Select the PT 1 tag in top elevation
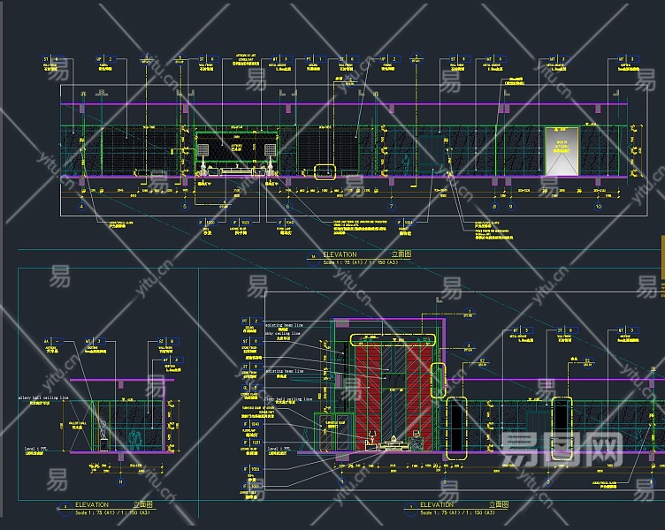This screenshot has width=665, height=530. pyautogui.click(x=314, y=59)
